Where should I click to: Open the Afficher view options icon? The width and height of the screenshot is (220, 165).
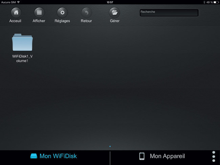[x=39, y=13]
